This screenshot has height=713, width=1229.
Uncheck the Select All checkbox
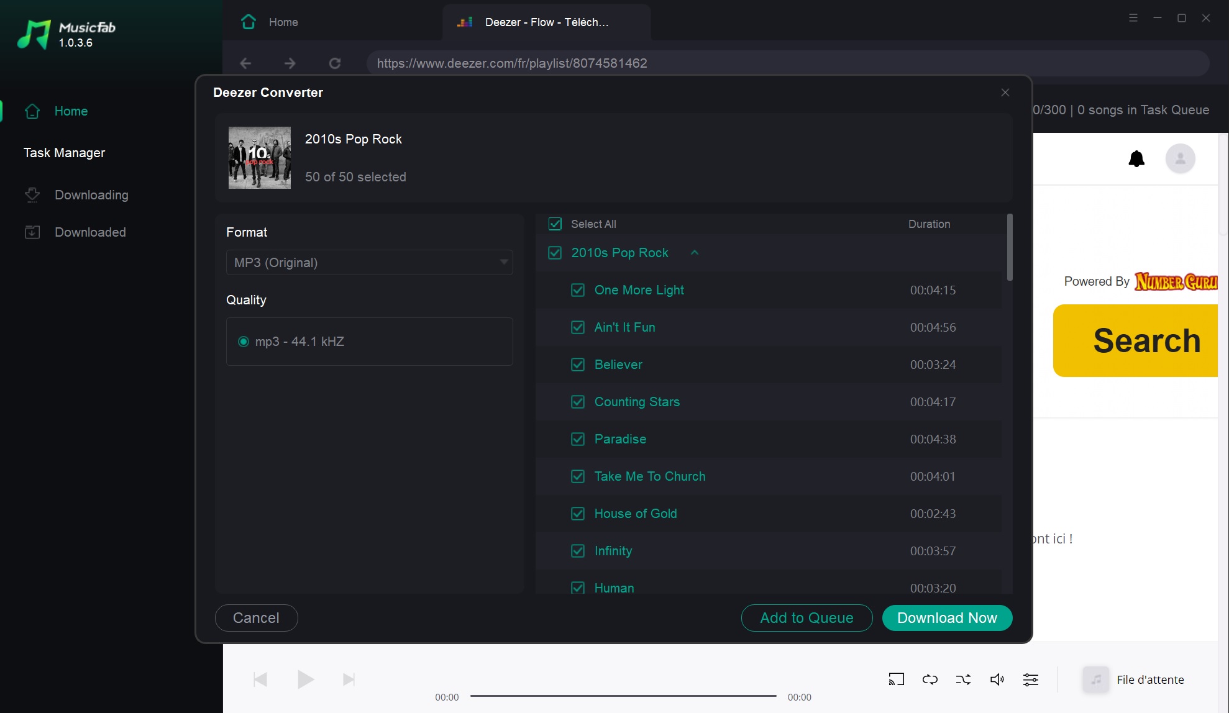pyautogui.click(x=555, y=224)
